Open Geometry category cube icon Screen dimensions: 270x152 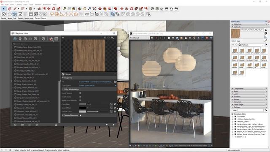25,39
